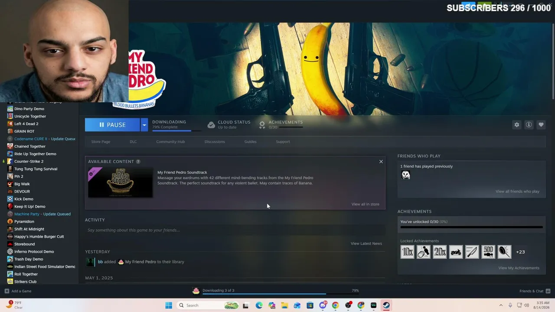Open Discord from the taskbar
This screenshot has width=555, height=312.
323,305
